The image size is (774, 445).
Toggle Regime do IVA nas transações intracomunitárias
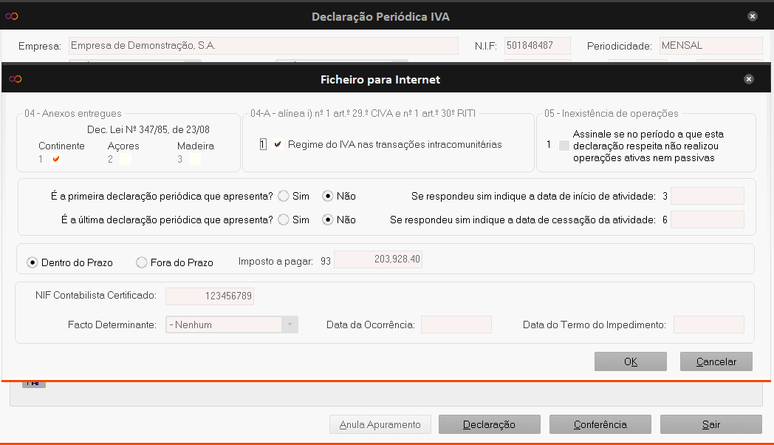(278, 145)
